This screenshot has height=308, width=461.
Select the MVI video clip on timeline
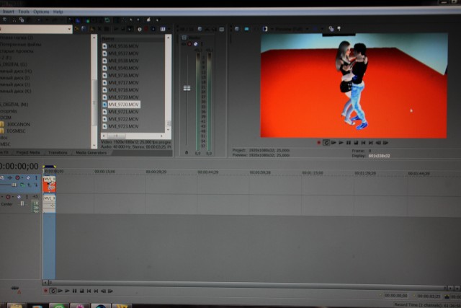[x=50, y=185]
